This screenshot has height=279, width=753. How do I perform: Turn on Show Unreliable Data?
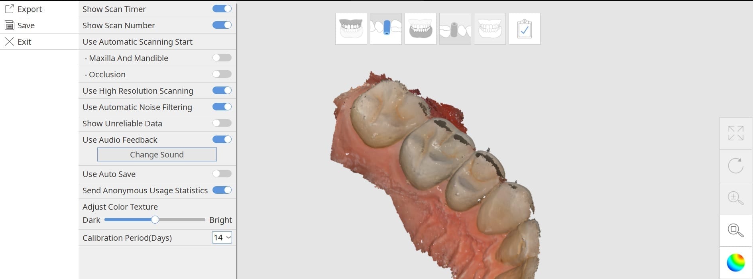[222, 123]
